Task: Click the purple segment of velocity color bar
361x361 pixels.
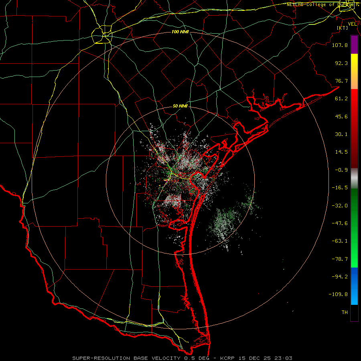Action: coord(354,45)
